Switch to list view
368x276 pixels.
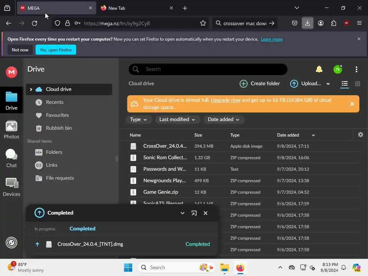pyautogui.click(x=344, y=83)
